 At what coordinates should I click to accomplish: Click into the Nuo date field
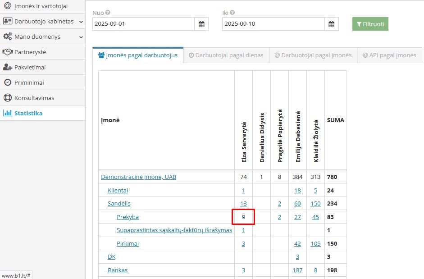143,24
